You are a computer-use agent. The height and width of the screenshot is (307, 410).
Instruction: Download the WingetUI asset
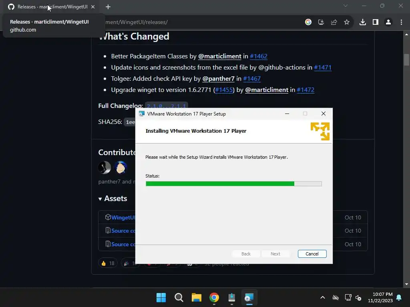123,217
